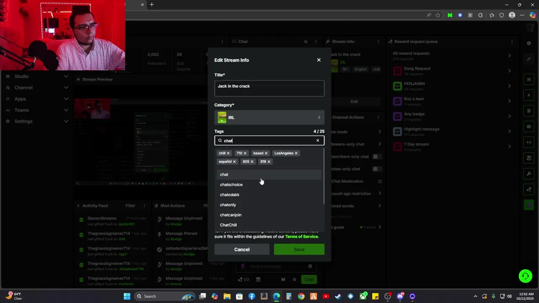Screen dimensions: 539x303
Task: Select the 'chatcanjoin' tag suggestion
Action: pos(269,215)
